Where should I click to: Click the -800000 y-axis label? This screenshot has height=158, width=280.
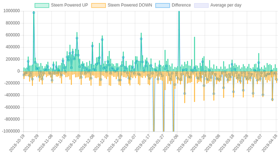tap(12, 119)
